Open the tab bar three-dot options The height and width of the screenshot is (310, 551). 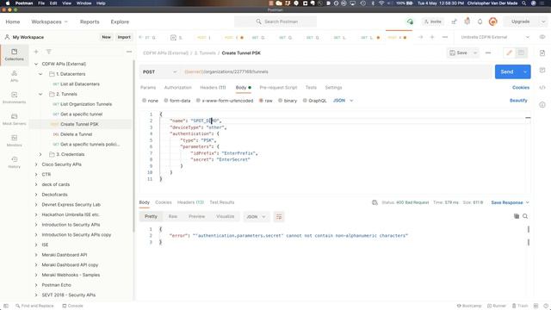444,37
